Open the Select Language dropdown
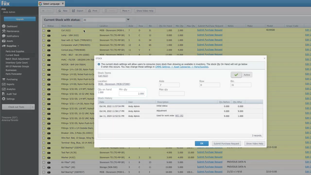 point(52,4)
